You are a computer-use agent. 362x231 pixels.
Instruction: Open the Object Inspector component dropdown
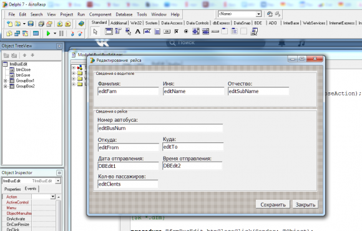pos(58,180)
